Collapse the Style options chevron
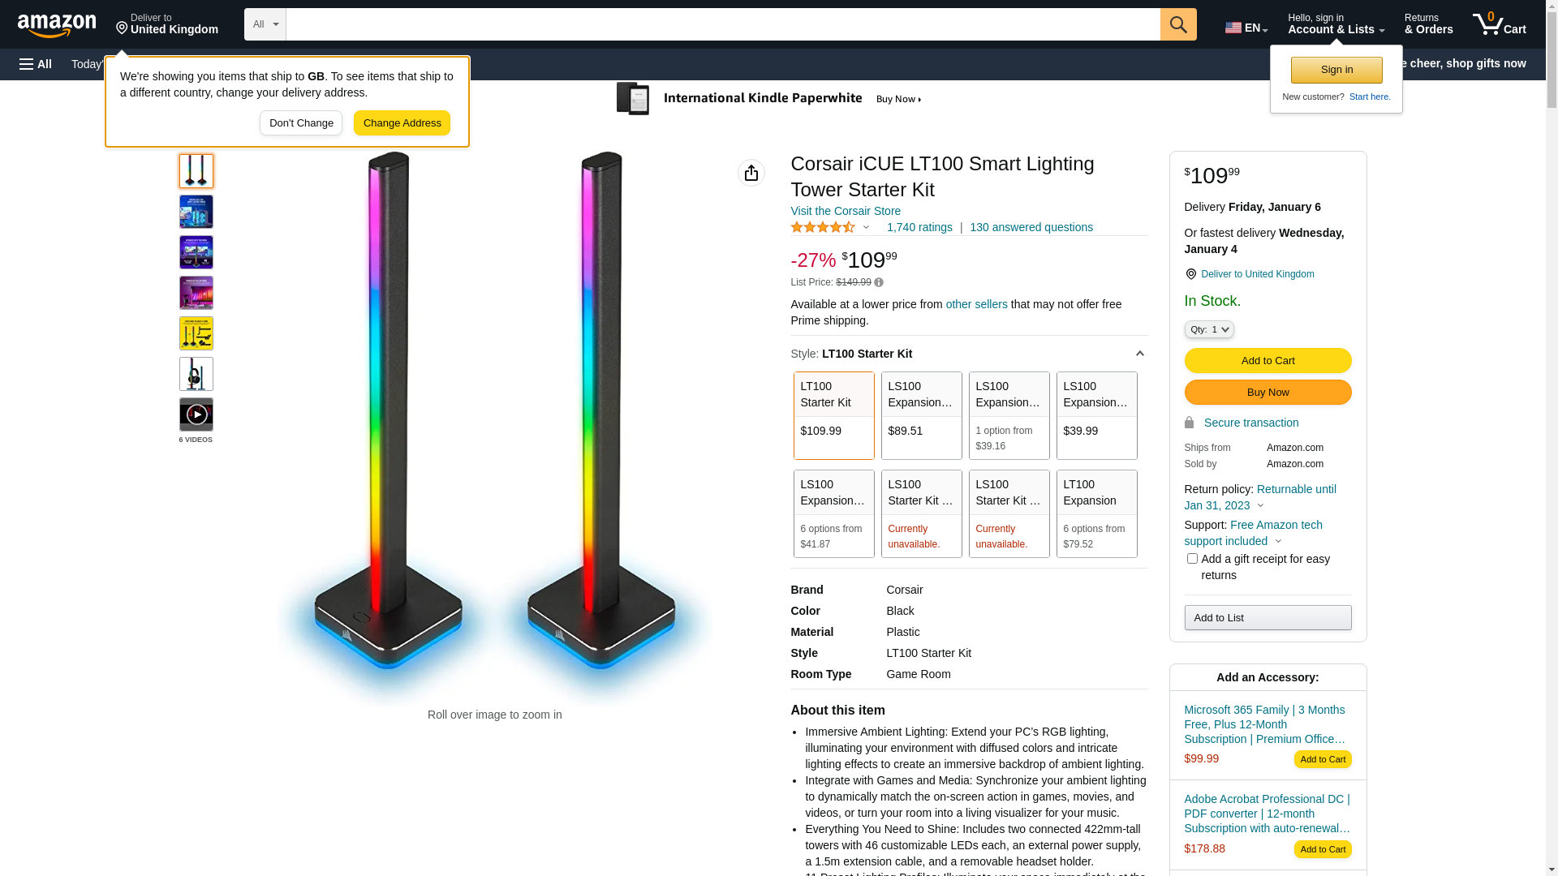This screenshot has width=1558, height=876. click(x=1139, y=354)
